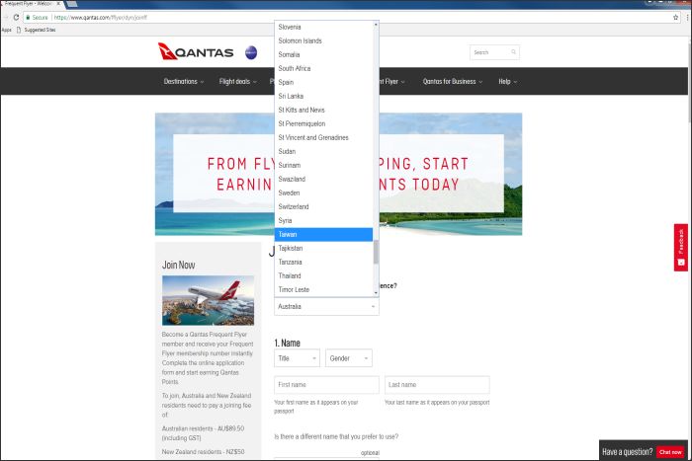
Task: Click the oneworld alliance badge
Action: pos(251,52)
